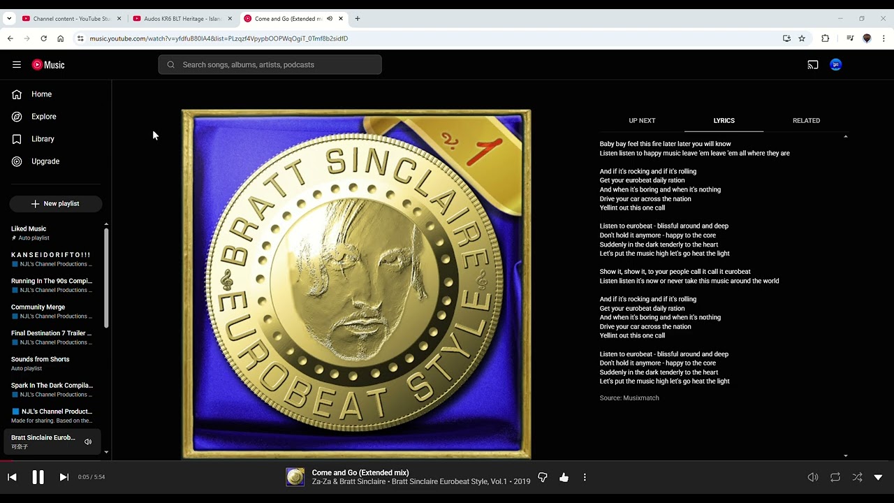Click the browser profile avatar

867,38
